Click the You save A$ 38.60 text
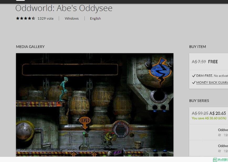Screen dimensions: 228x162 click(209, 118)
